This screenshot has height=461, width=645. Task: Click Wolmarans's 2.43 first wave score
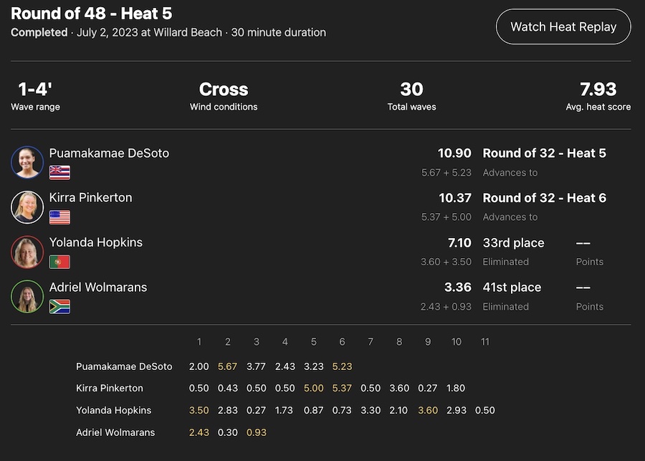pos(199,433)
